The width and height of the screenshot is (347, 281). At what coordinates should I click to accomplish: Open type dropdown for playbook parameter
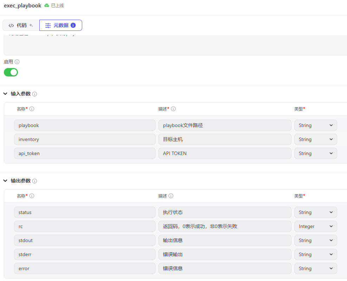point(316,125)
